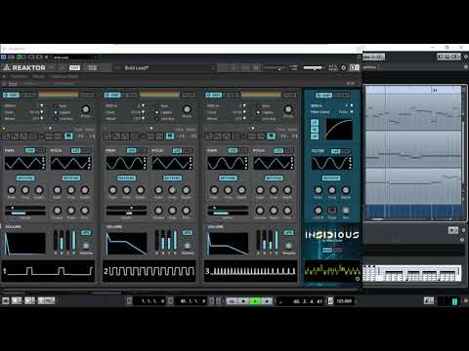Click the Reaktor logo in the header
This screenshot has width=469, height=351.
pyautogui.click(x=24, y=67)
